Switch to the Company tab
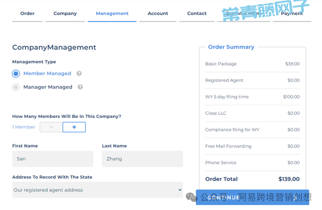Image resolution: width=322 pixels, height=210 pixels. point(65,14)
